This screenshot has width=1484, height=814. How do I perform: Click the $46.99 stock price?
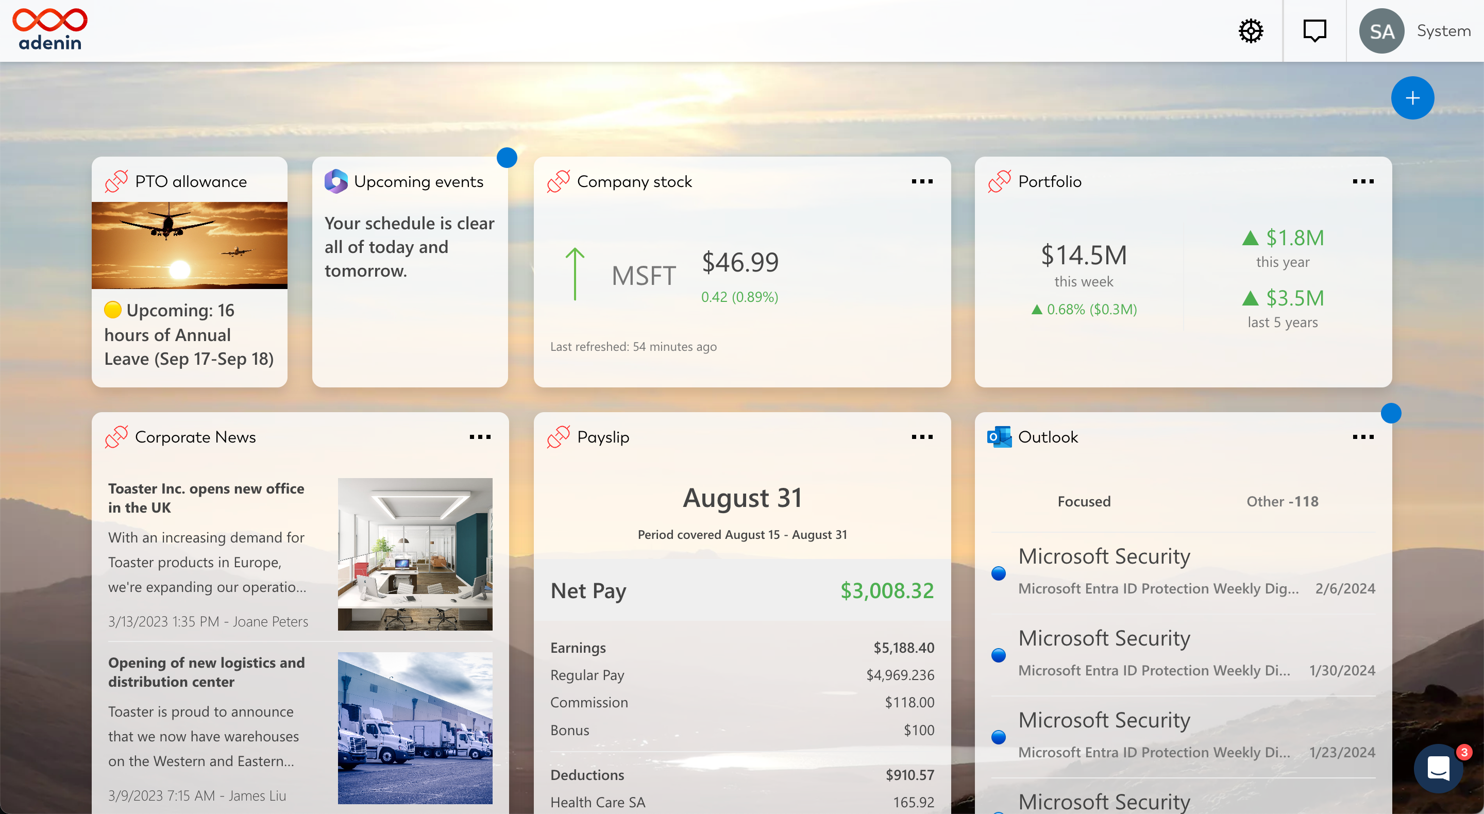coord(740,262)
